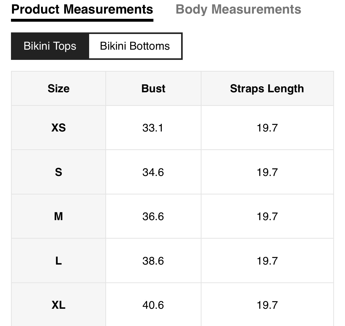Click the 38.6 bust value
This screenshot has height=326, width=345.
(153, 261)
